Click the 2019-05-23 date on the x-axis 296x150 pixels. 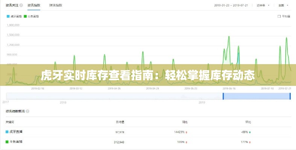tap(191, 88)
